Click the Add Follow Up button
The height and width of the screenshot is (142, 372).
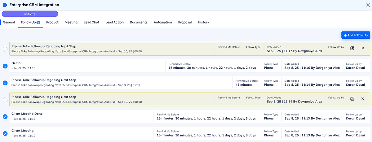click(356, 35)
